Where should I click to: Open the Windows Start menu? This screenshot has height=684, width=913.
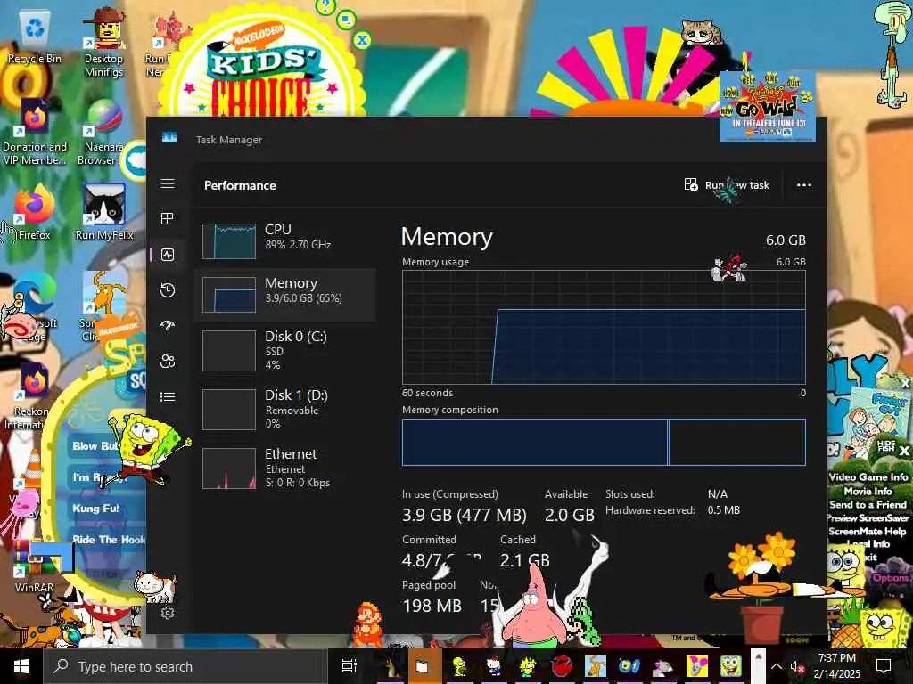click(x=21, y=666)
